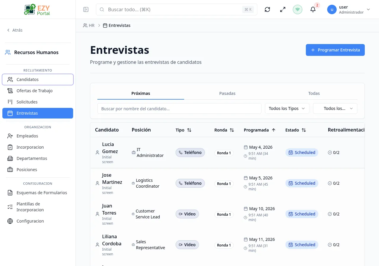The height and width of the screenshot is (266, 379).
Task: Click the EZY Portal logo
Action: click(x=38, y=9)
